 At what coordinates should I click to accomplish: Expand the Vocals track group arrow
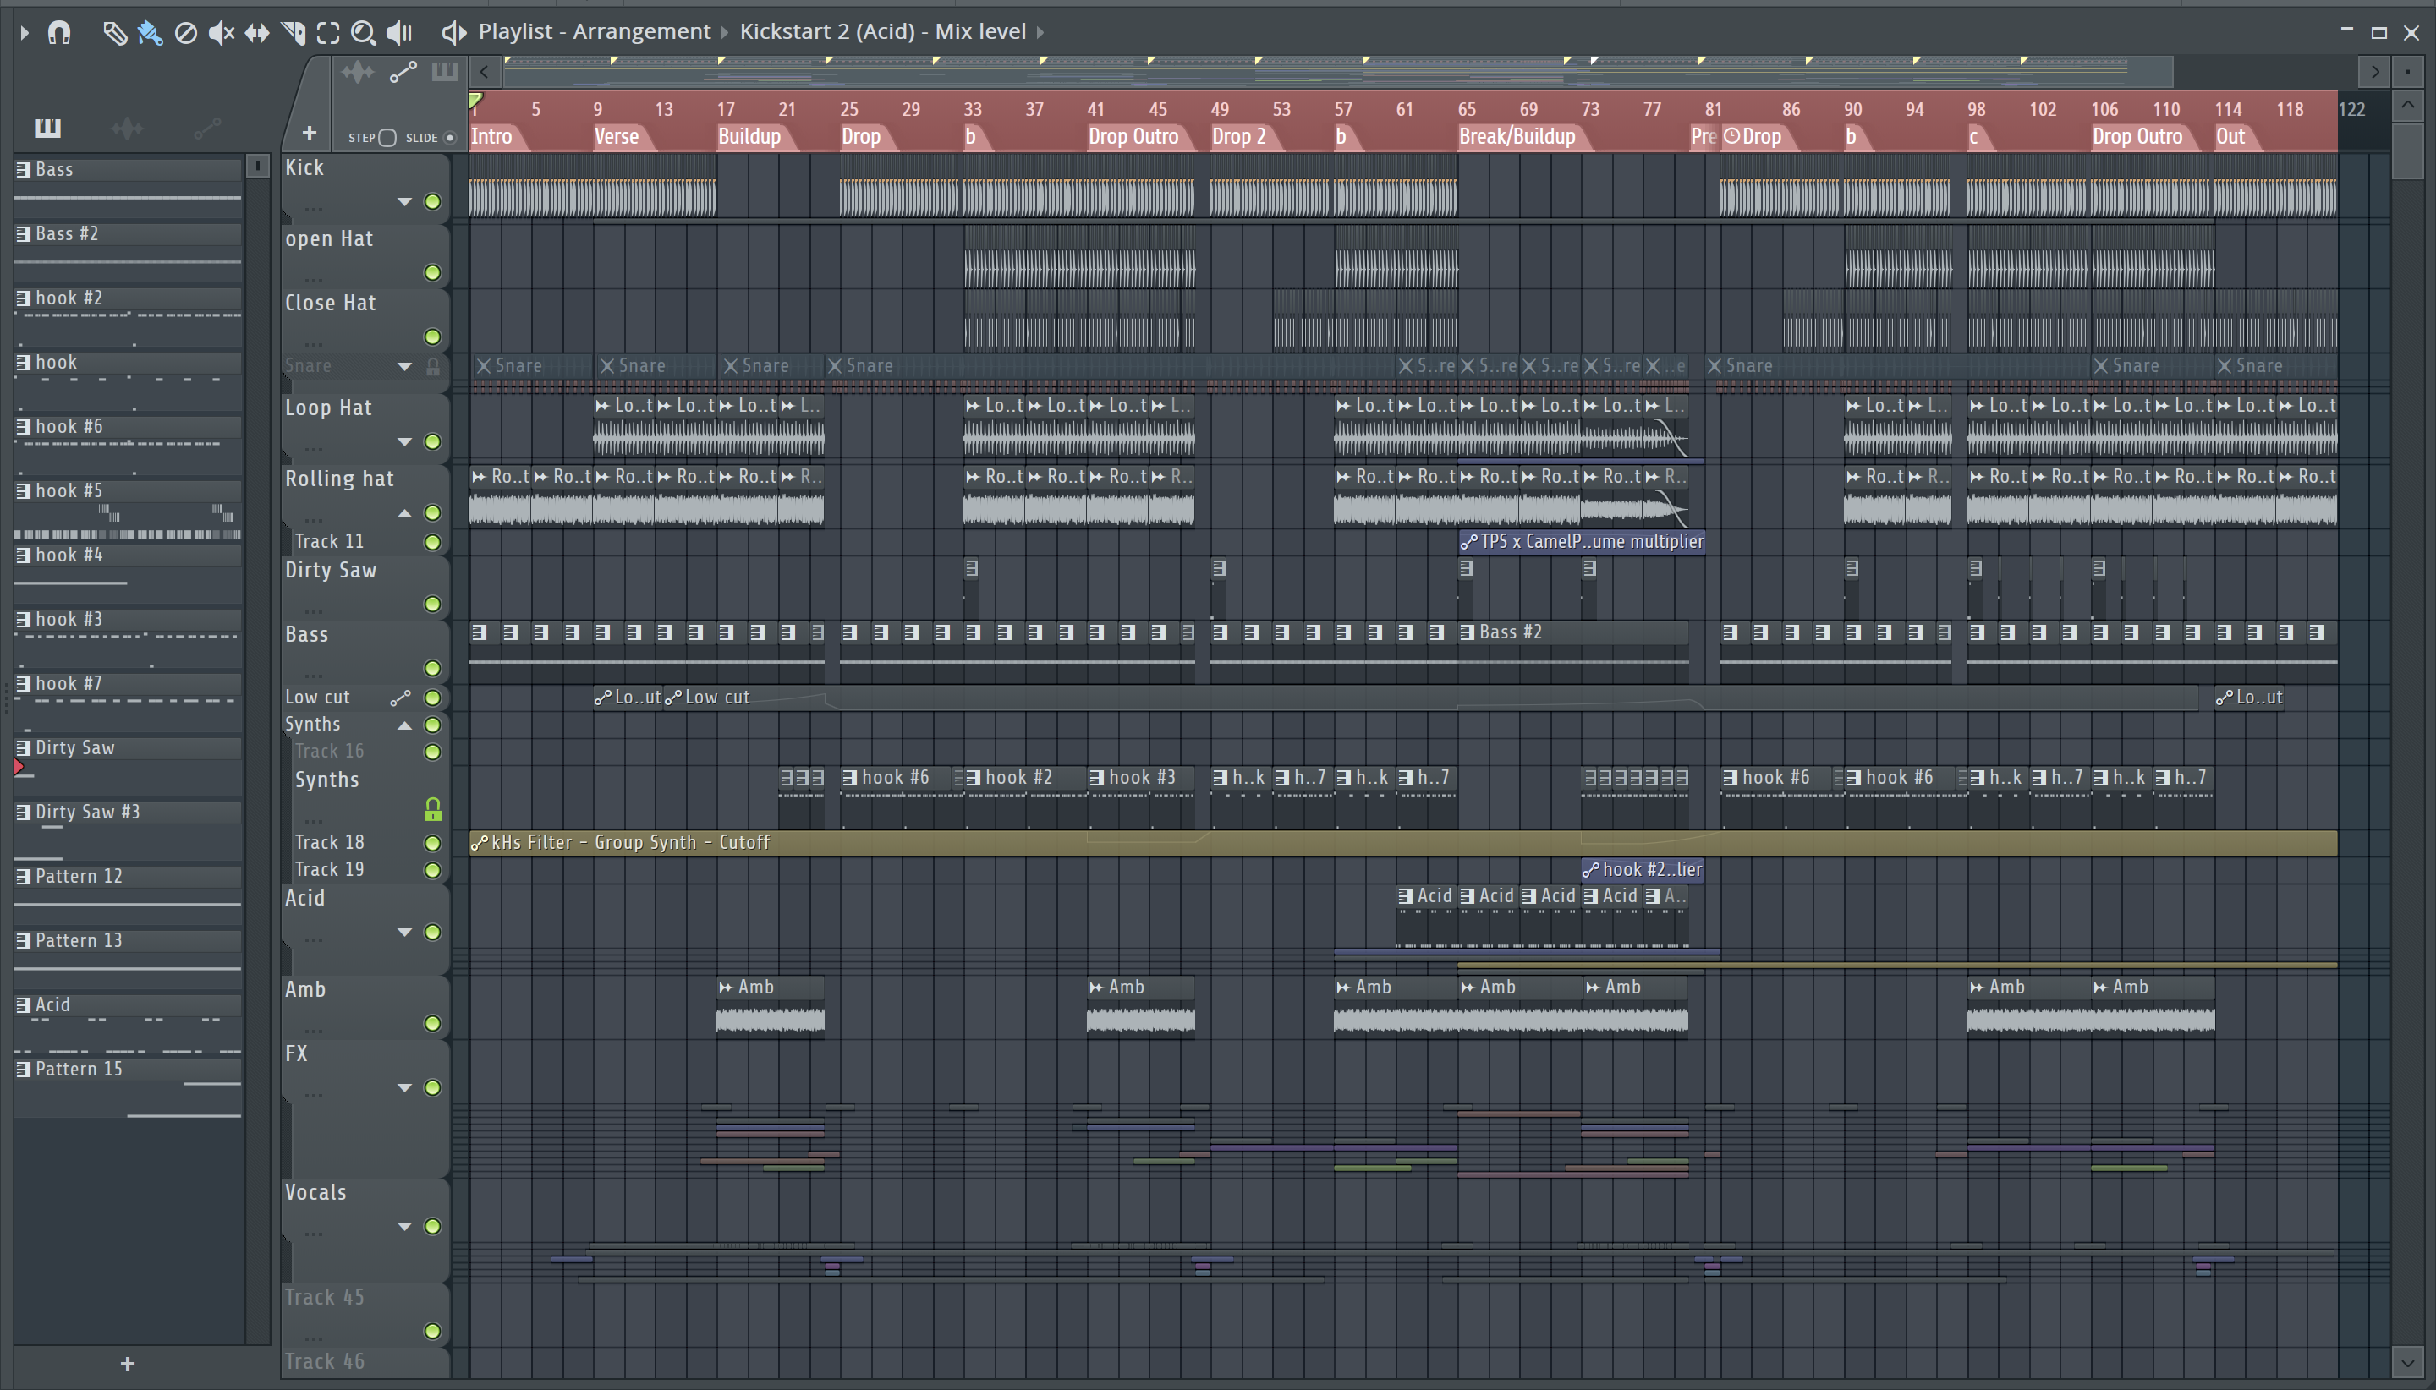point(405,1226)
